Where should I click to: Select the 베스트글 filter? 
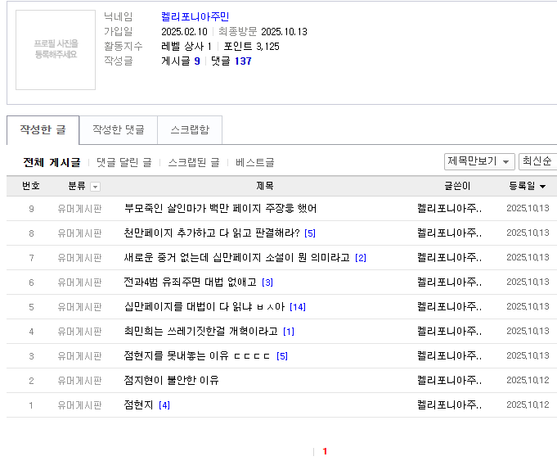click(255, 163)
